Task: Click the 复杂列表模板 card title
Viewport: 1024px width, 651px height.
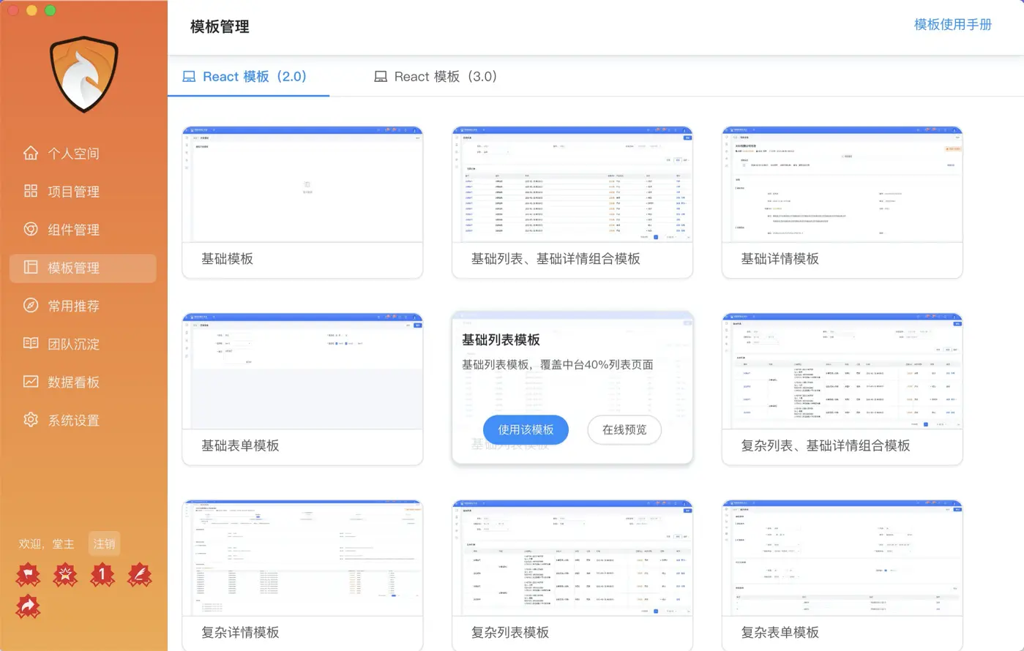Action: pos(510,632)
